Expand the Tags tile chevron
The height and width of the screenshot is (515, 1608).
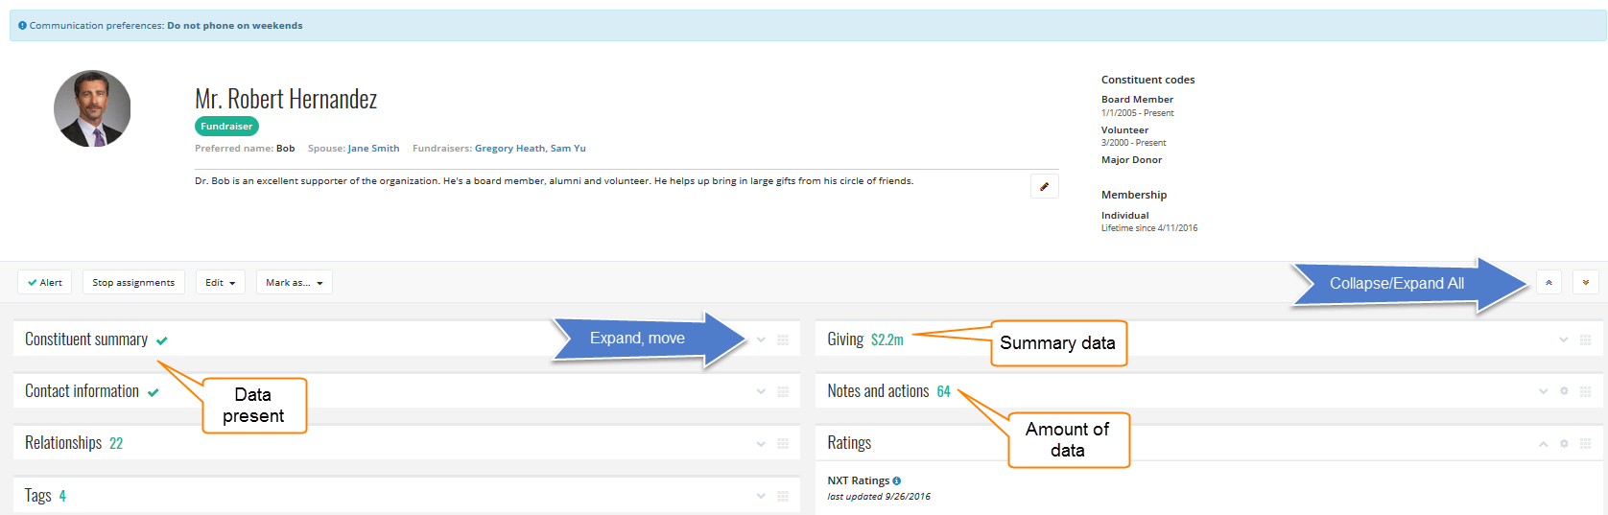pos(761,496)
